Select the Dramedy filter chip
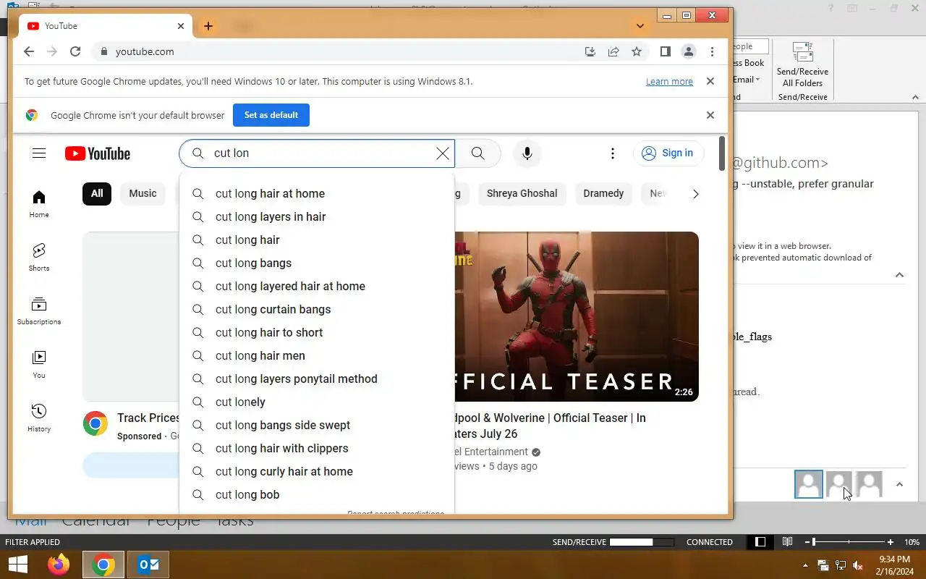The height and width of the screenshot is (579, 926). (x=603, y=193)
